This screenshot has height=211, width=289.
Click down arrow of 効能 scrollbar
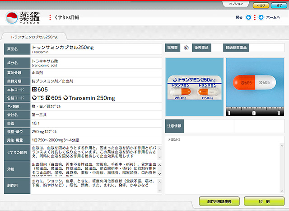tap(159, 174)
